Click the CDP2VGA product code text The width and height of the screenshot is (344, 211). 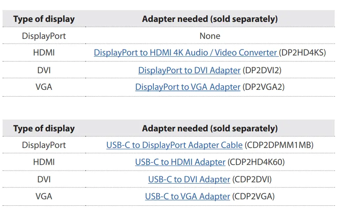253,197
